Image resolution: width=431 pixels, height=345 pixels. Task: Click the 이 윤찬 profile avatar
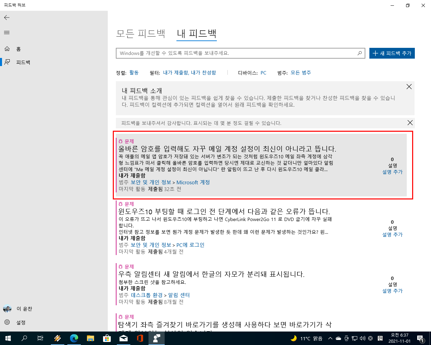pos(7,309)
